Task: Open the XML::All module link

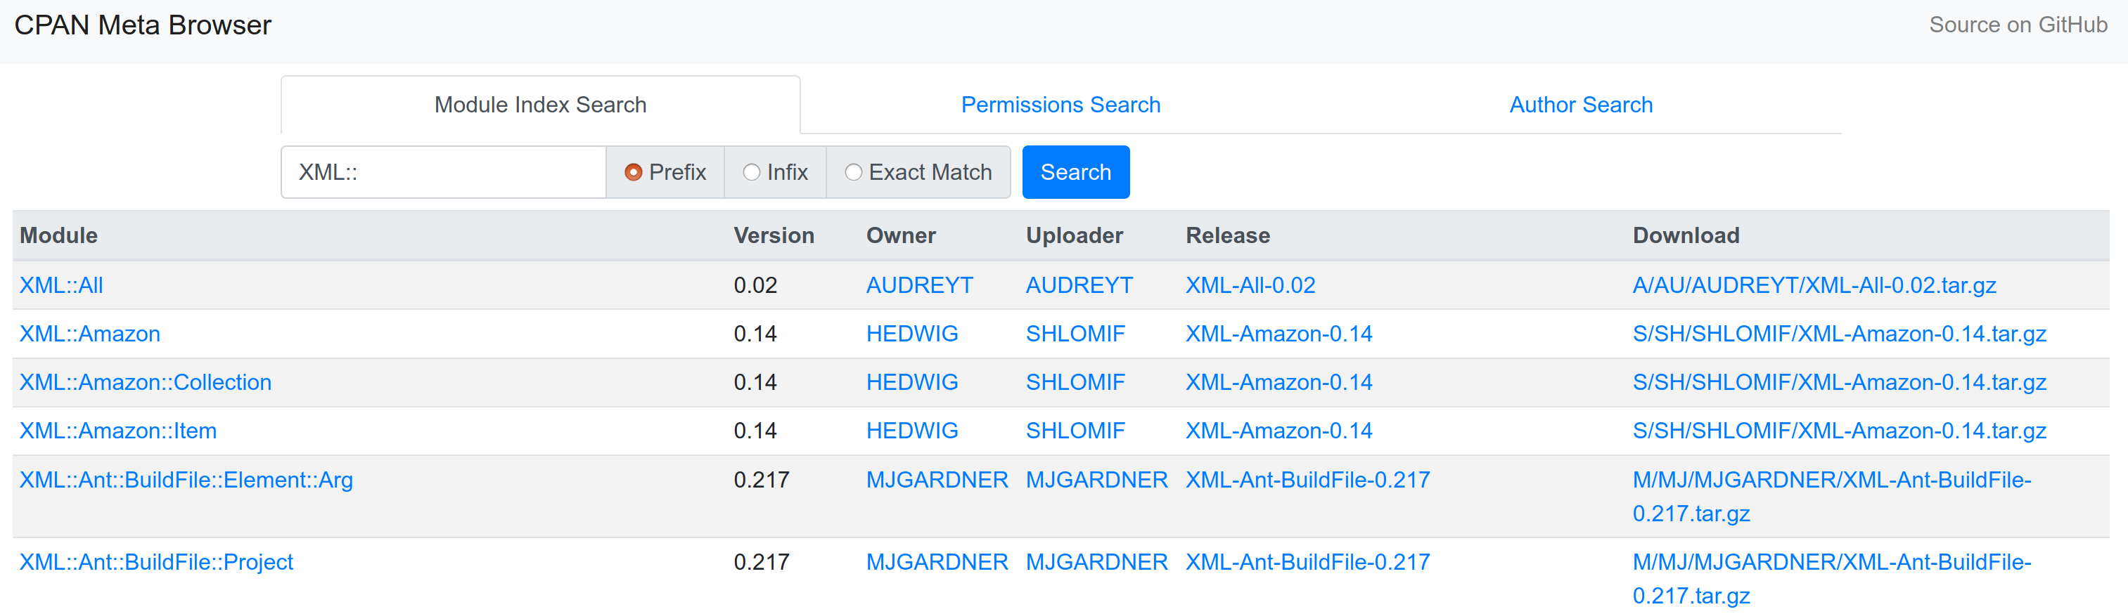Action: click(x=61, y=285)
